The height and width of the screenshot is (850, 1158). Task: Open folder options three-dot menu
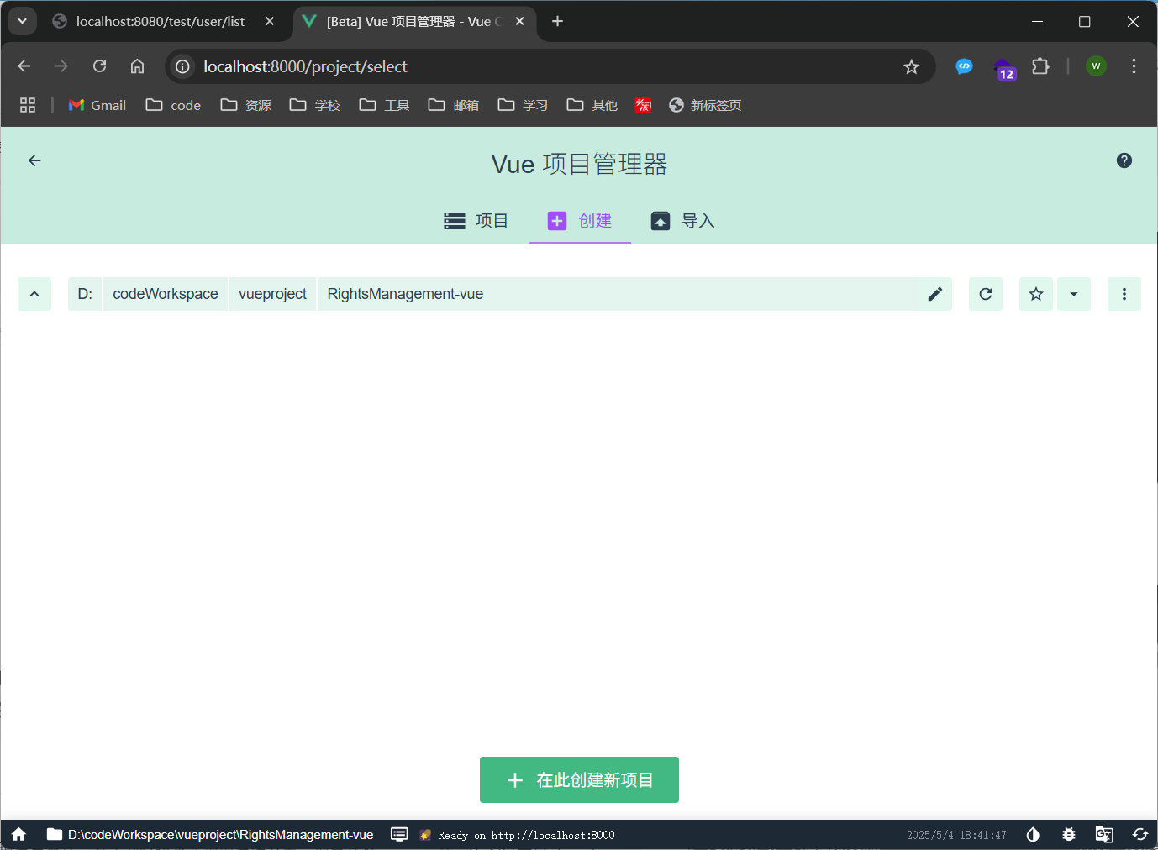(x=1124, y=294)
